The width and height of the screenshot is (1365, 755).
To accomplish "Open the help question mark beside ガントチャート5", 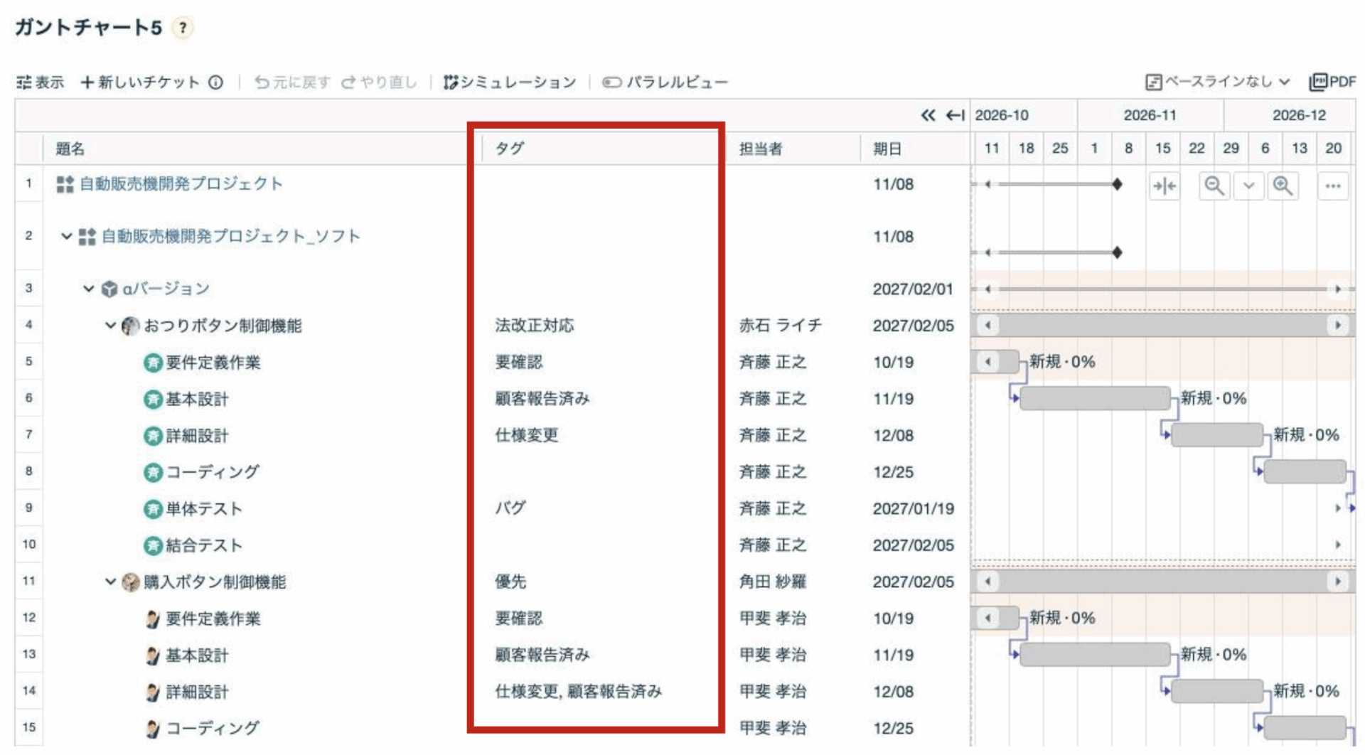I will click(183, 28).
